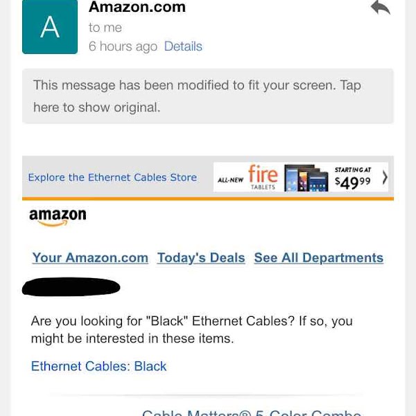Open Your Amazon.com

pyautogui.click(x=90, y=258)
